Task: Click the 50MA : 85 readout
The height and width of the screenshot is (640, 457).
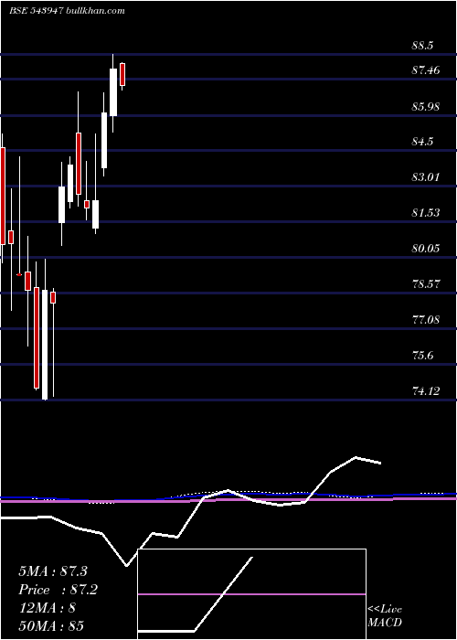Action: (x=51, y=625)
